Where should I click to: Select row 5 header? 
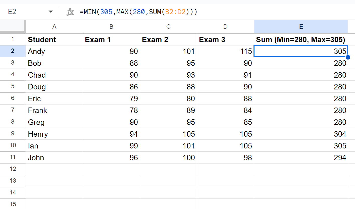[13, 87]
